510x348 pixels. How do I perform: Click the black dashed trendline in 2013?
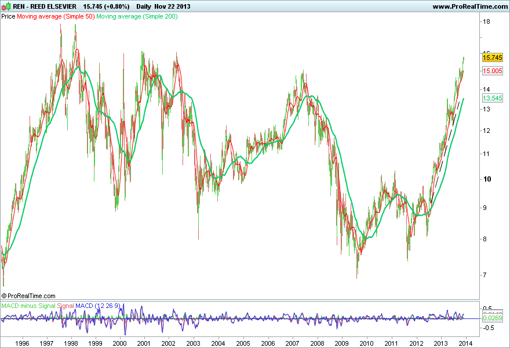[x=445, y=153]
